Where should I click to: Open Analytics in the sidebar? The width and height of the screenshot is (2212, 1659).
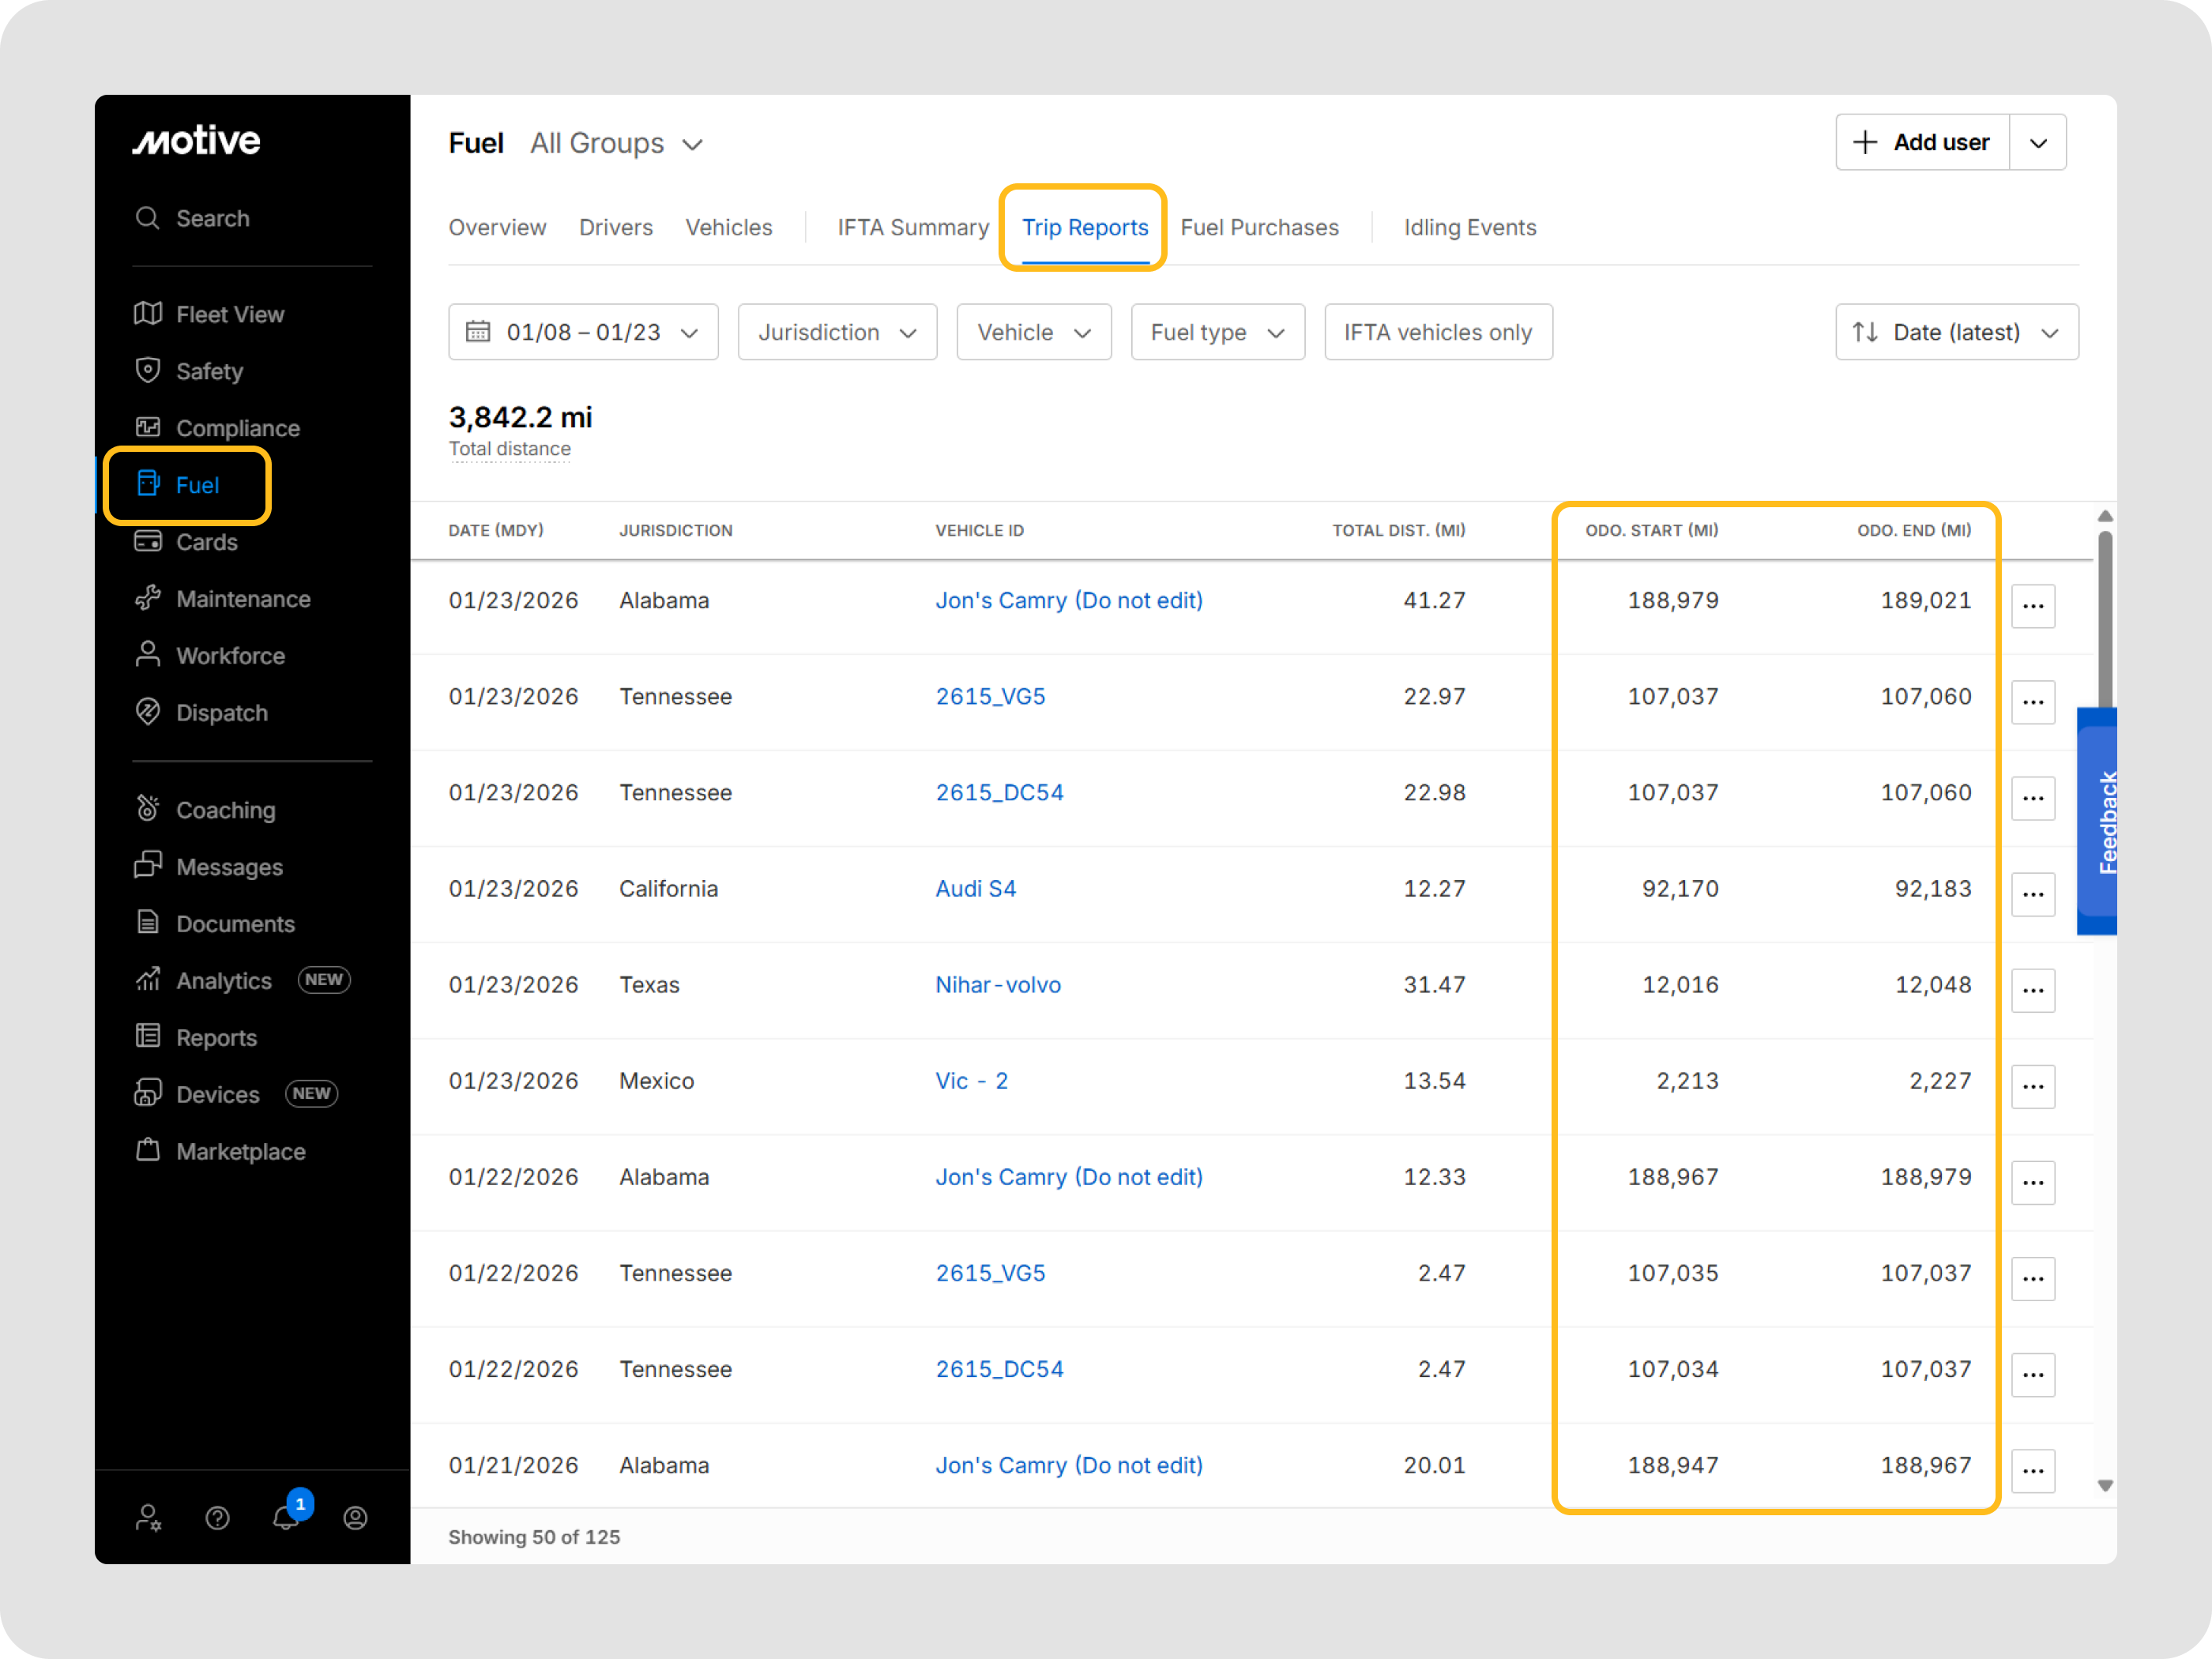(242, 981)
